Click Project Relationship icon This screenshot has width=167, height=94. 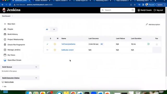(5, 39)
